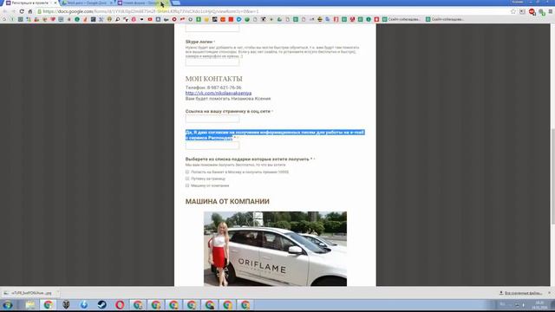Click the taskbar clock in the system tray
This screenshot has width=555, height=312.
(539, 305)
